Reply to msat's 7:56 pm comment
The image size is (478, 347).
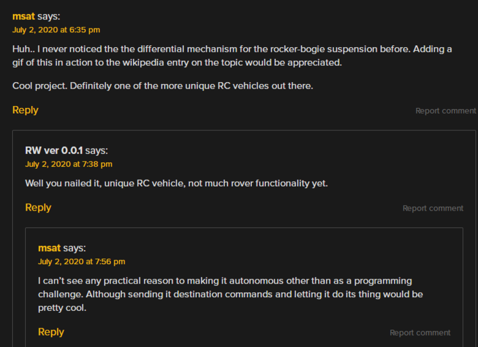tap(51, 331)
